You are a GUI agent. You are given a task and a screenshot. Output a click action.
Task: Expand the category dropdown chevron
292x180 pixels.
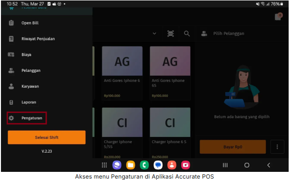[154, 34]
